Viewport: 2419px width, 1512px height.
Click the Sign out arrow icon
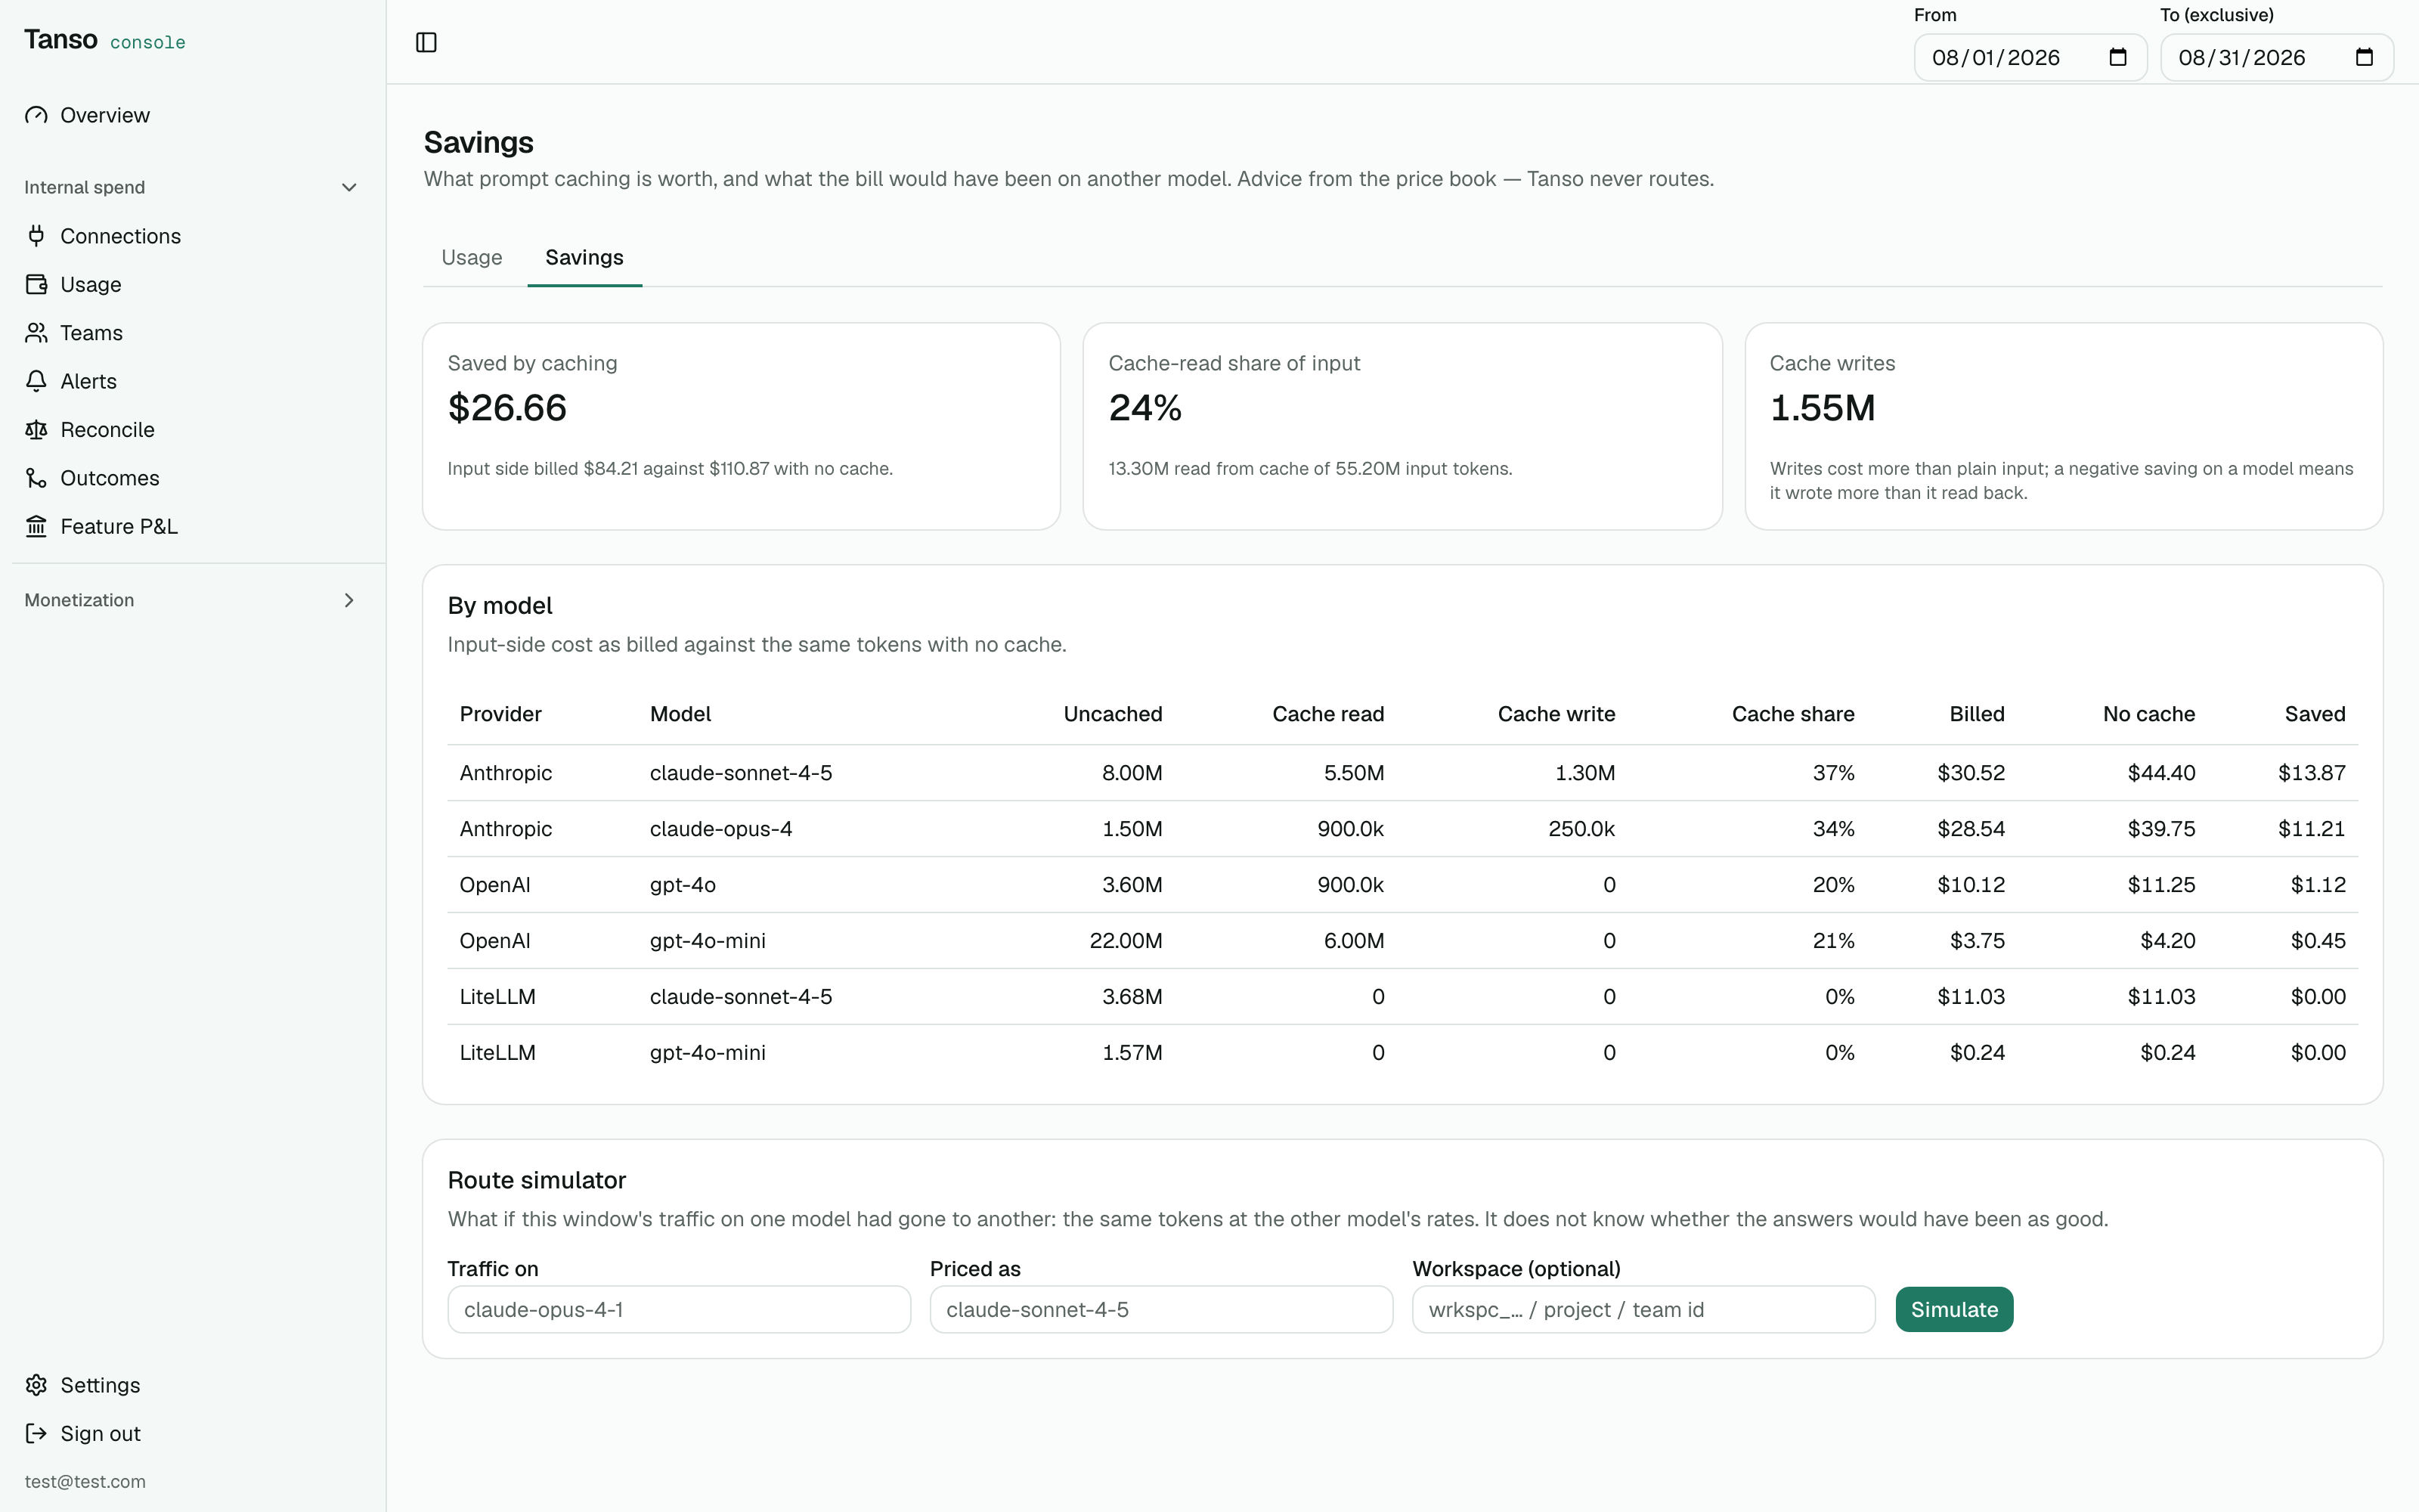coord(37,1433)
